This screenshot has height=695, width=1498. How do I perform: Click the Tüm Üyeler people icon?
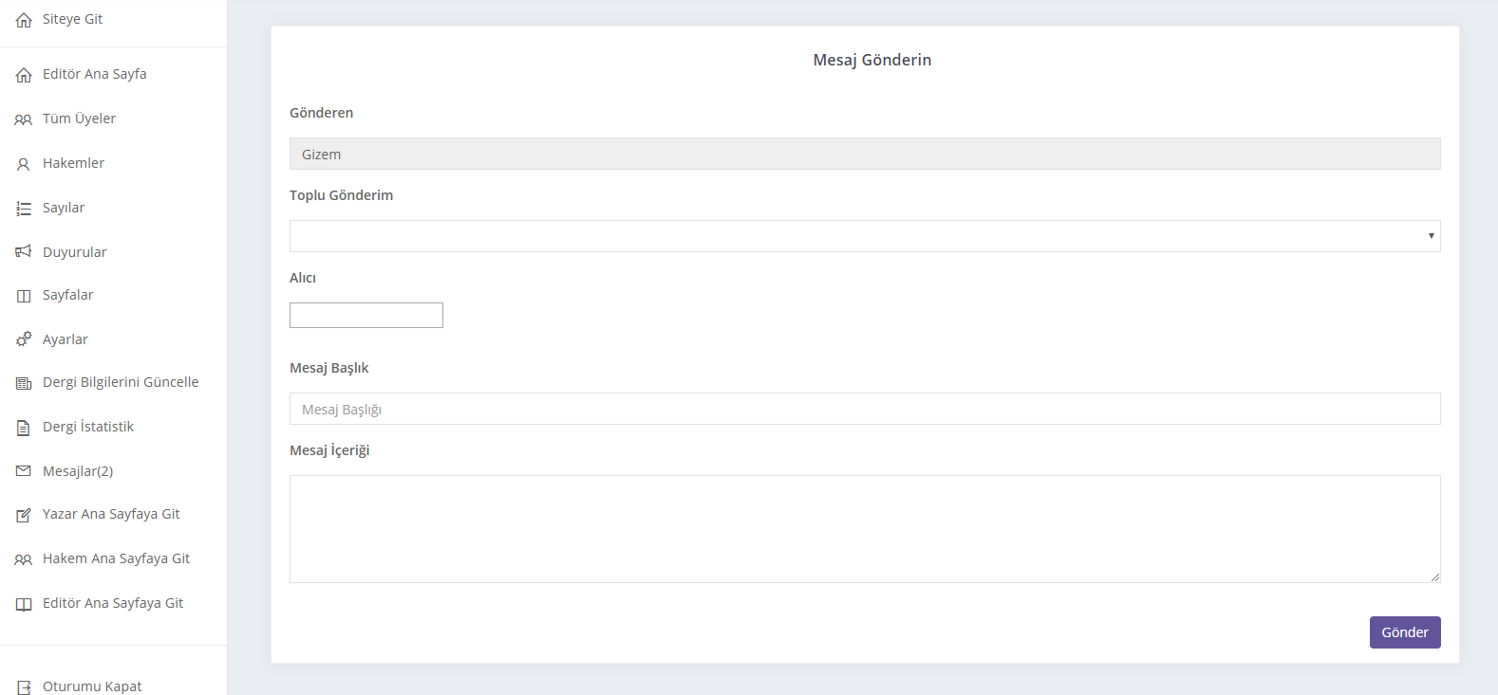point(24,119)
